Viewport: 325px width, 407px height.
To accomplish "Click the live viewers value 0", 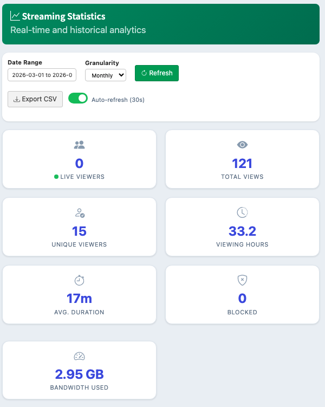I will (x=79, y=164).
